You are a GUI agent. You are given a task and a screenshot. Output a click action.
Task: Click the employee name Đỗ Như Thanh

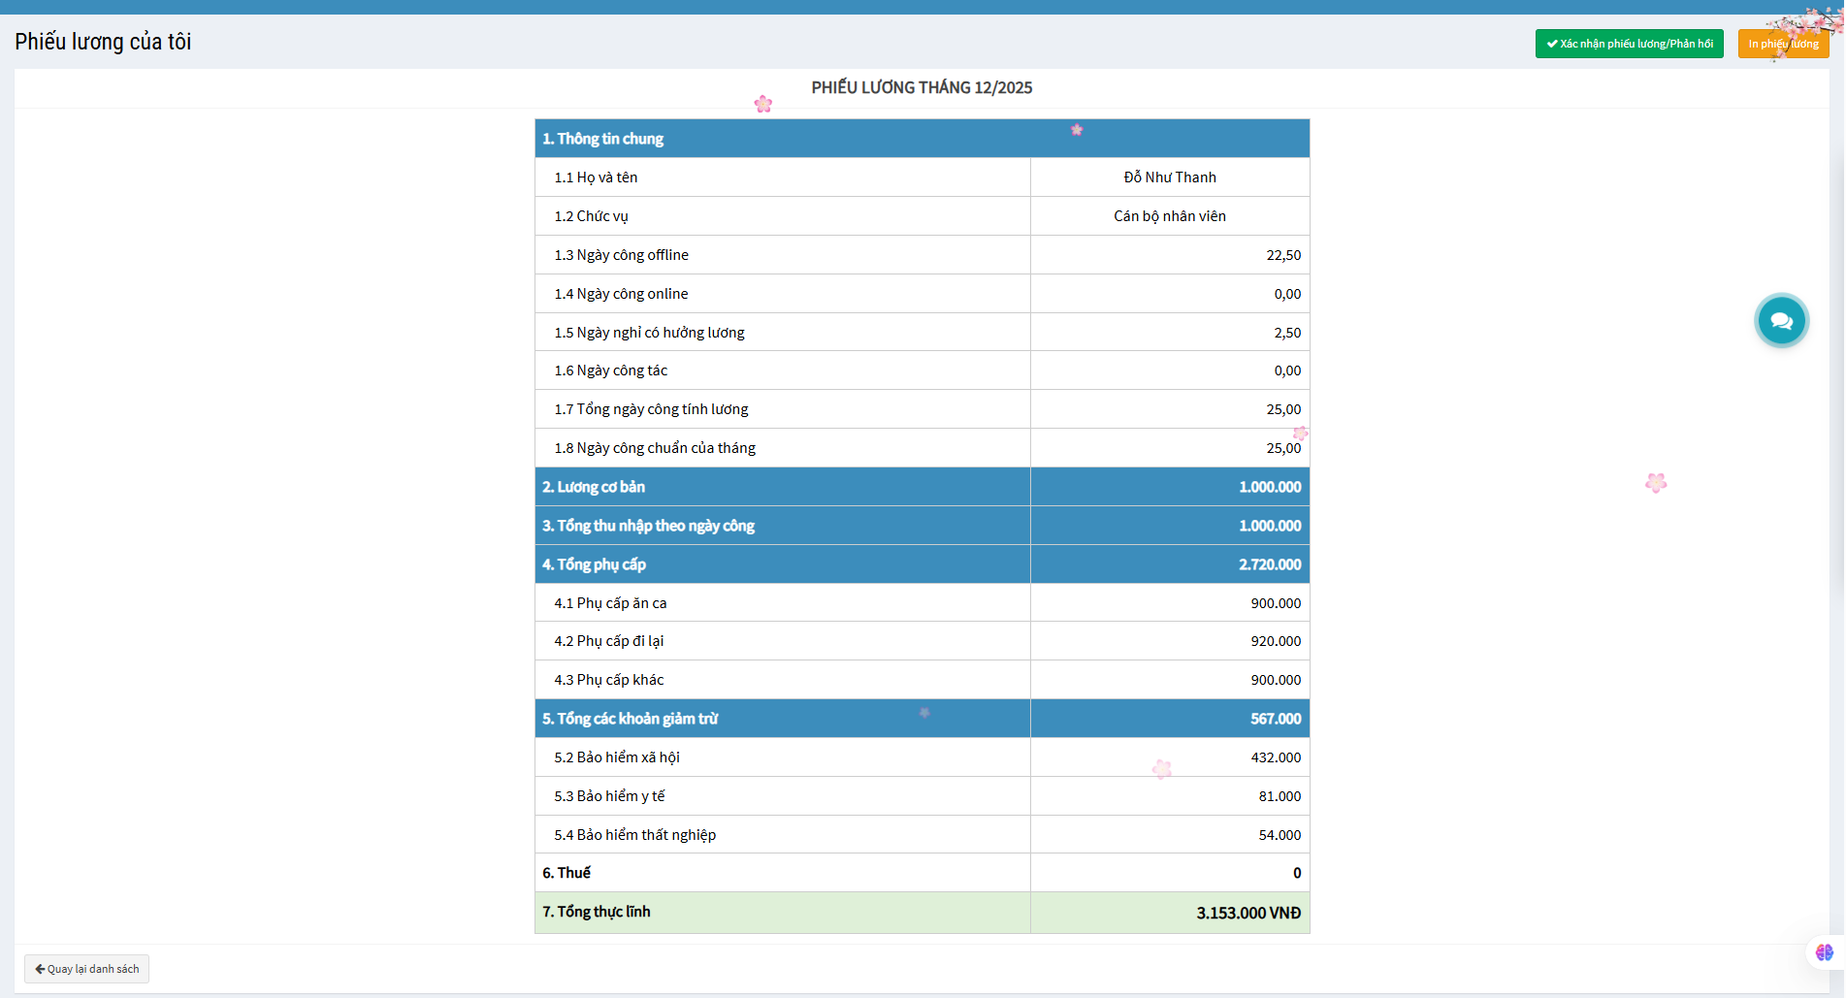click(1169, 177)
